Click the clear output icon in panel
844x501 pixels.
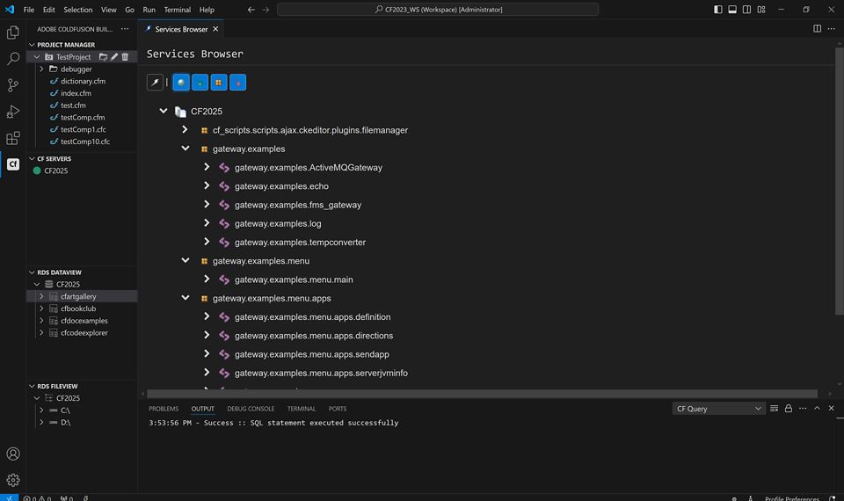(x=774, y=409)
